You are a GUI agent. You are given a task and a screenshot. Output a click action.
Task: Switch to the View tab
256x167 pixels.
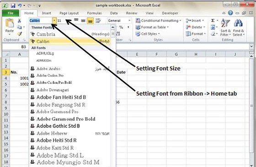pyautogui.click(x=149, y=13)
